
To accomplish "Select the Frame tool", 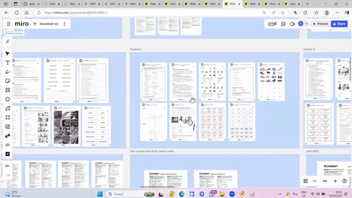I will tap(7, 117).
